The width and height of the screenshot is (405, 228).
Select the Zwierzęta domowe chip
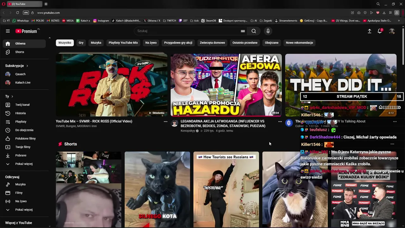(212, 43)
